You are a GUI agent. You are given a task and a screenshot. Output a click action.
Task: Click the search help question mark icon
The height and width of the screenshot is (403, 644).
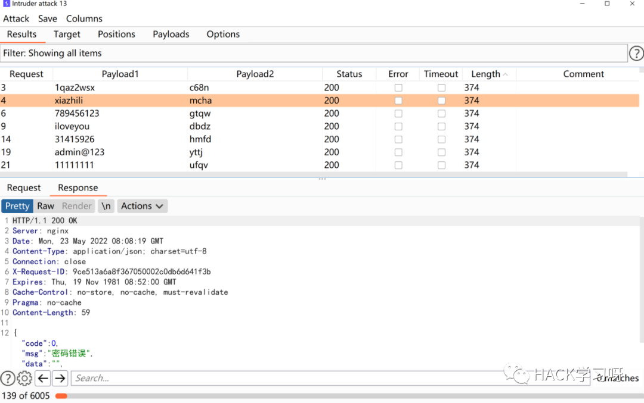[8, 378]
